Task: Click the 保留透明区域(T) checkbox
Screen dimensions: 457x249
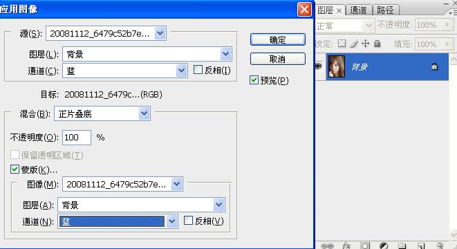Action: 15,154
